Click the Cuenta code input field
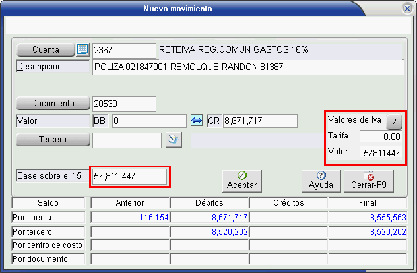This screenshot has width=417, height=273. (123, 50)
